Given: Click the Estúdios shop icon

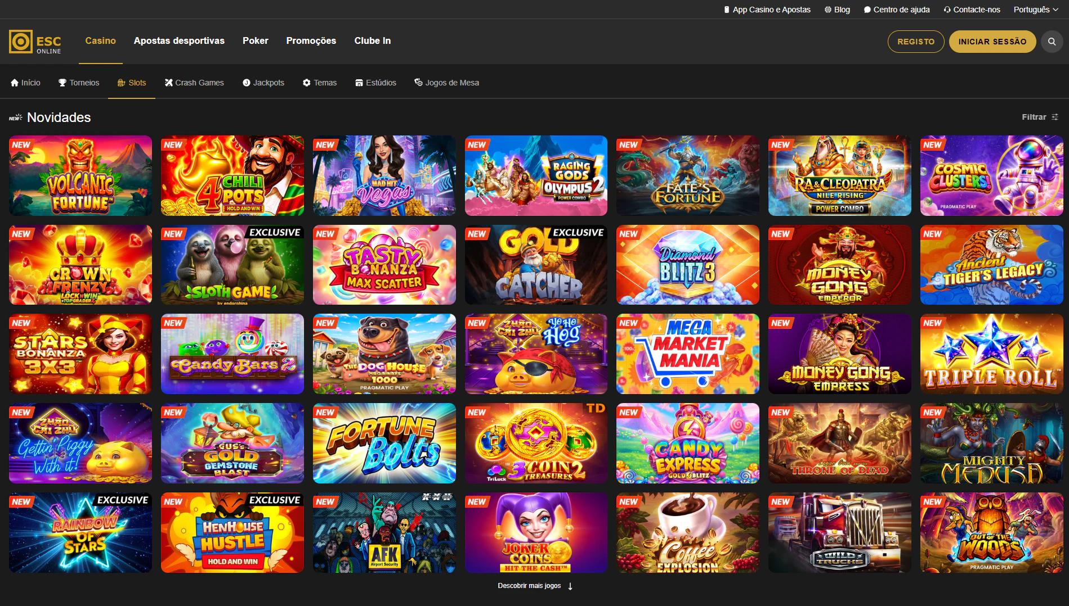Looking at the screenshot, I should click(359, 83).
